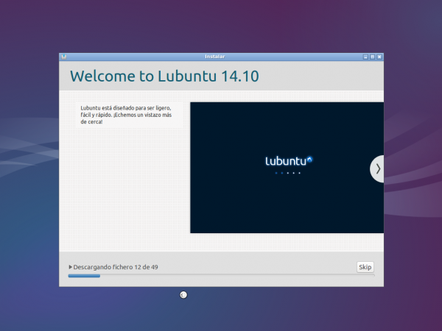Click the installation progress bar
The width and height of the screenshot is (442, 331).
pos(221,276)
